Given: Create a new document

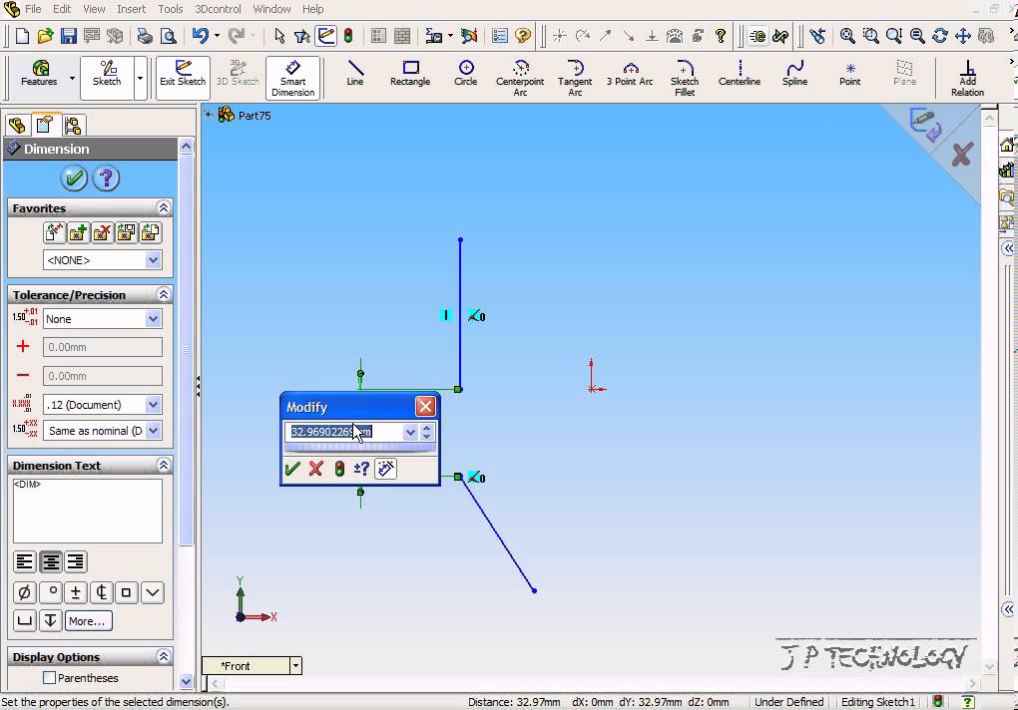Looking at the screenshot, I should pyautogui.click(x=22, y=36).
